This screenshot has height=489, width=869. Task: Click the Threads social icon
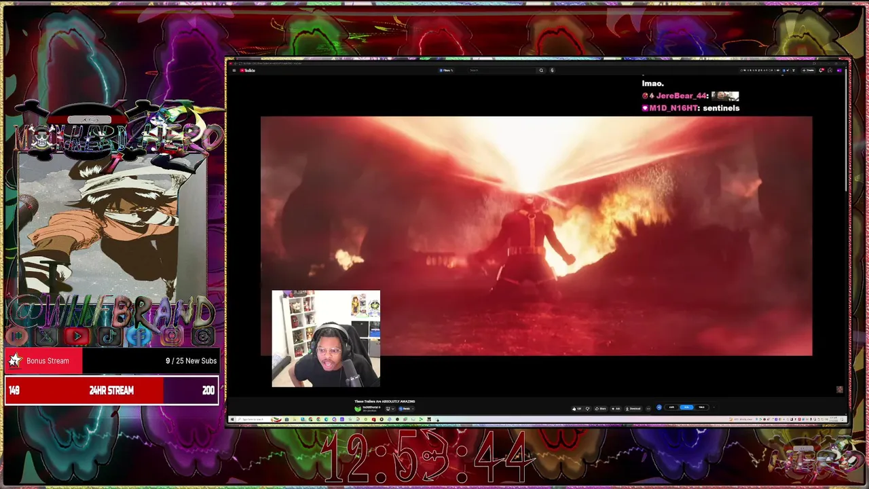pos(203,336)
